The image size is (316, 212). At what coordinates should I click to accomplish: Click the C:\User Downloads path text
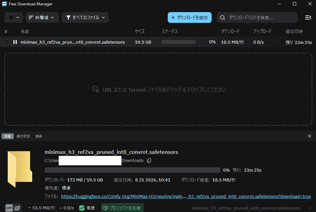click(x=94, y=161)
